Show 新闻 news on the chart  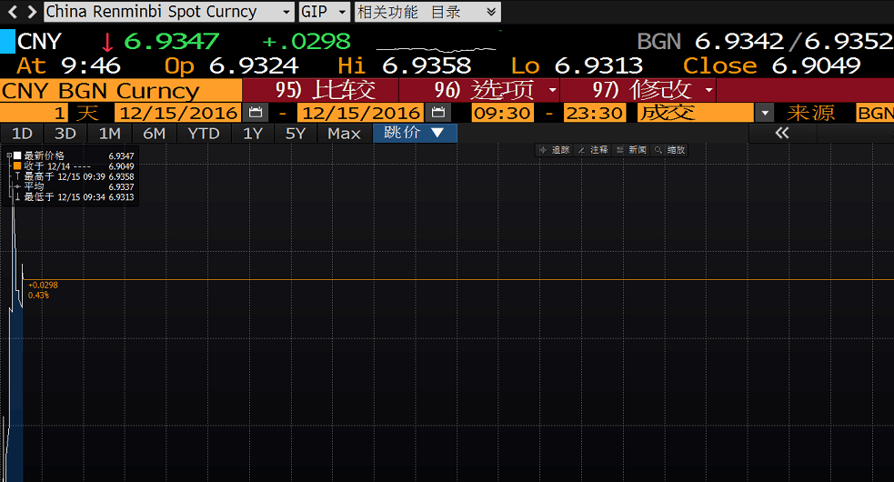(x=631, y=150)
